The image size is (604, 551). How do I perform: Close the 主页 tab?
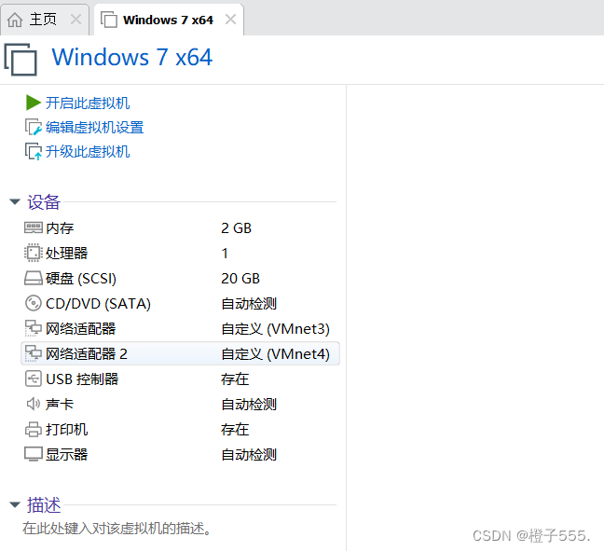coord(75,20)
